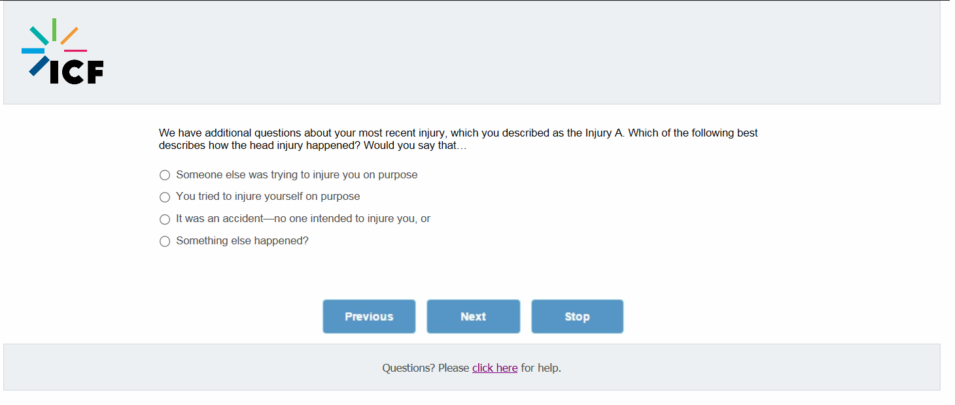Pick the 'Something else happened?' radio button
955x405 pixels.
point(165,242)
